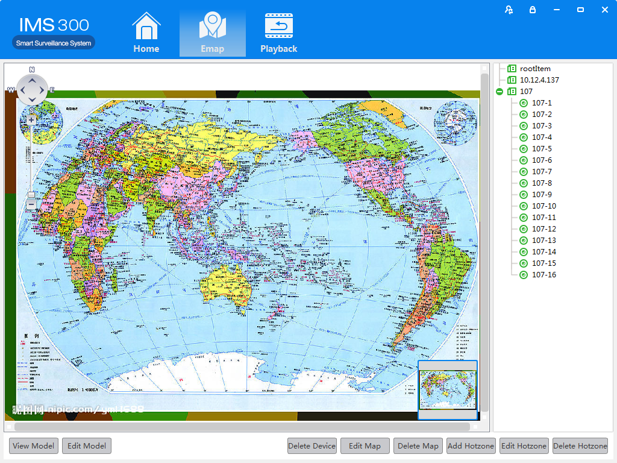The width and height of the screenshot is (617, 463).
Task: Zoom out with the map minus button
Action: (x=31, y=205)
